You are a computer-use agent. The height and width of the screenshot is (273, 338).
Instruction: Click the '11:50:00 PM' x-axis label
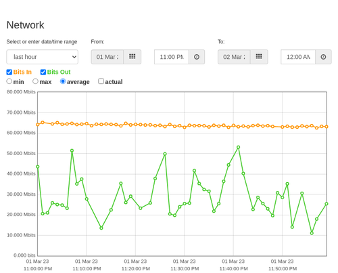(x=283, y=269)
